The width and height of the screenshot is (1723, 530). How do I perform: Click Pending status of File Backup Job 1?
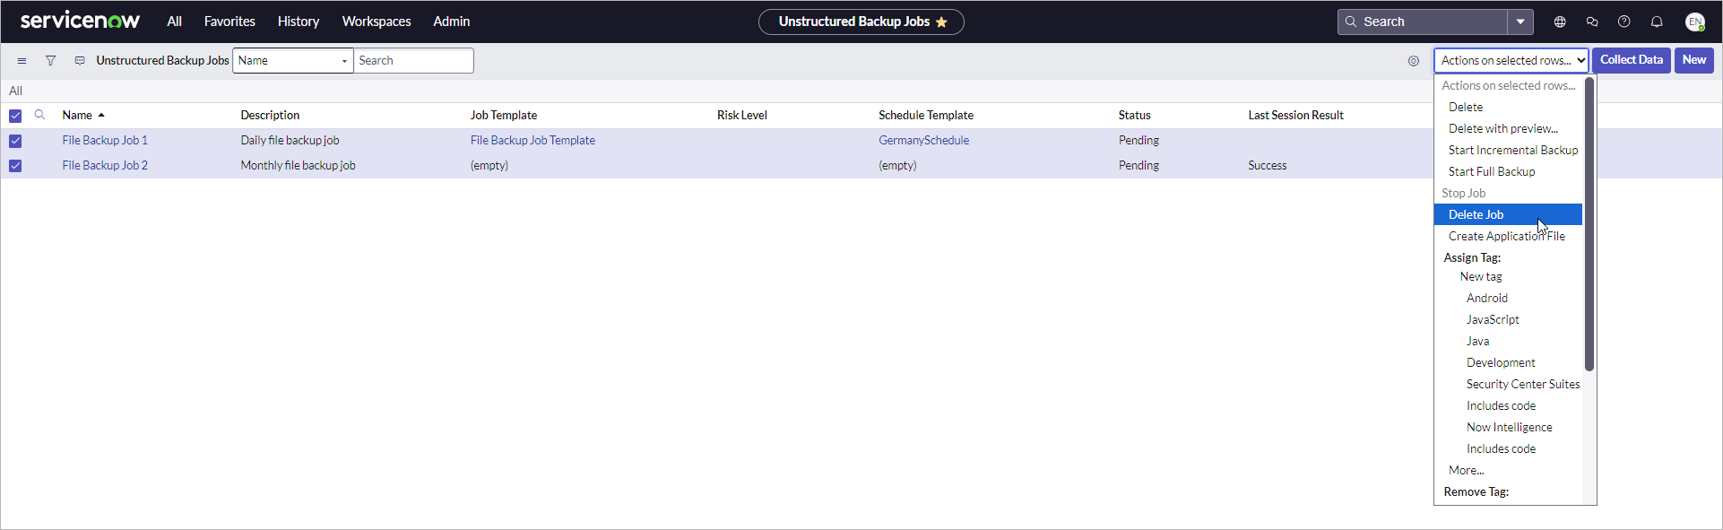(x=1139, y=141)
